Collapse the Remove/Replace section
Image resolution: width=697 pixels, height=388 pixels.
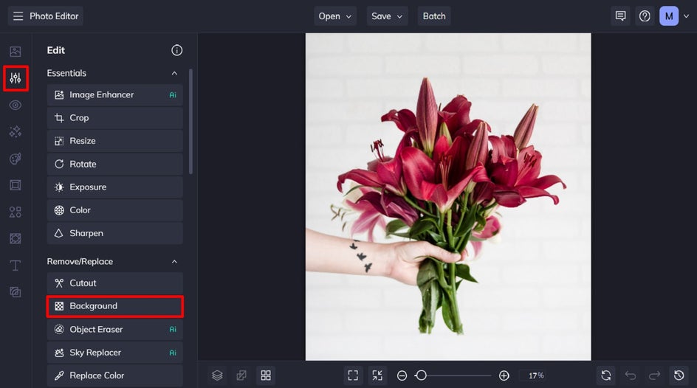(x=174, y=261)
